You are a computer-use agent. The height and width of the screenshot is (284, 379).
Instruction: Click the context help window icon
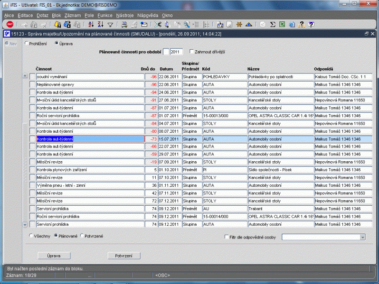(x=312, y=24)
